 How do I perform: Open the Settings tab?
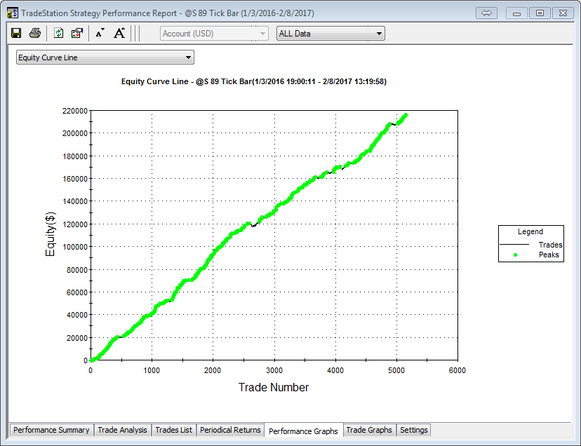[x=413, y=430]
